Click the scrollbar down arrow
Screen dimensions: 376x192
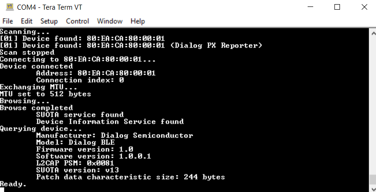click(373, 189)
